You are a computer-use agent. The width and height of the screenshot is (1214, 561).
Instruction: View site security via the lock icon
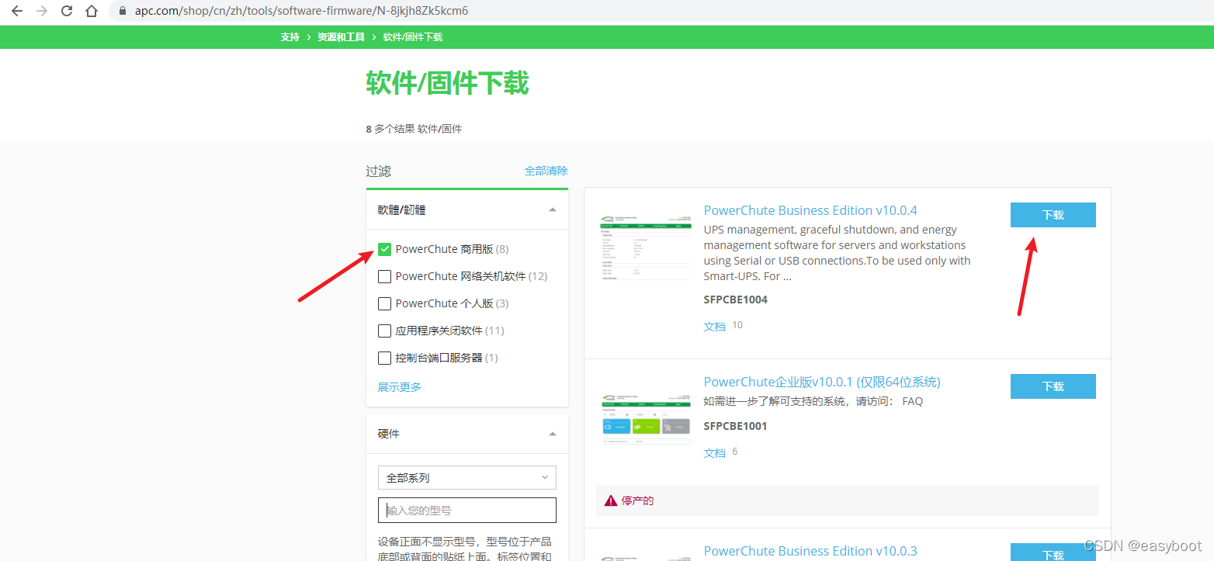coord(122,12)
